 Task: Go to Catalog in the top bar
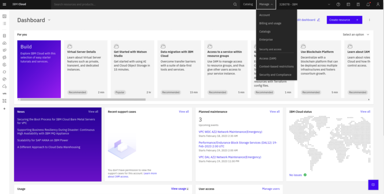click(x=248, y=4)
